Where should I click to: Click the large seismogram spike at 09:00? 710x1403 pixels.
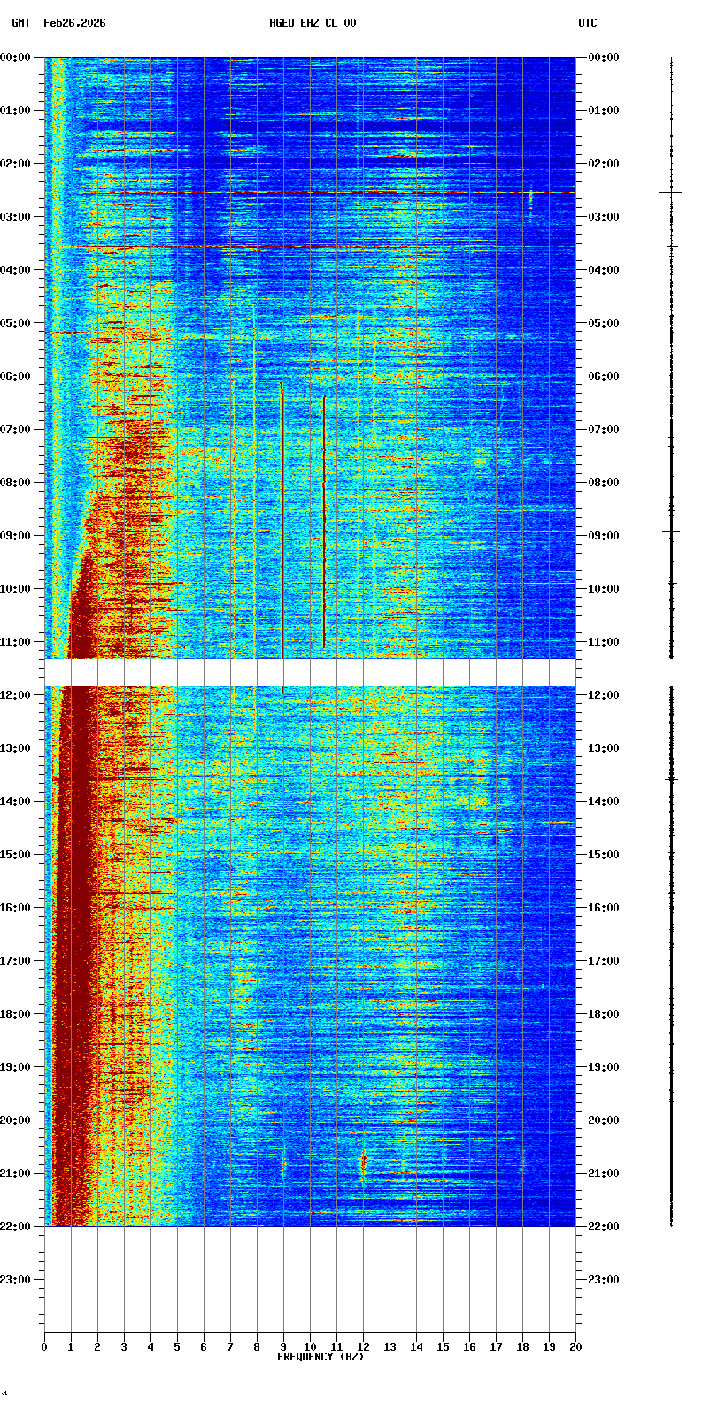[672, 531]
